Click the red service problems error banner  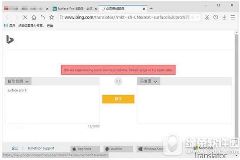(118, 70)
